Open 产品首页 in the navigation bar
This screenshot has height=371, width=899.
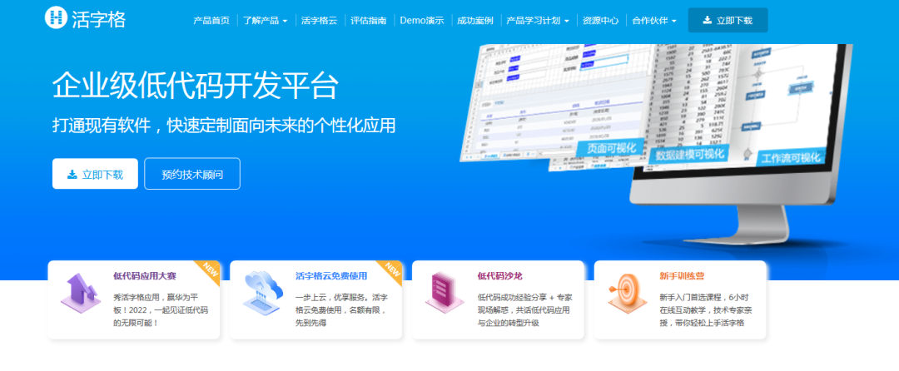(211, 21)
